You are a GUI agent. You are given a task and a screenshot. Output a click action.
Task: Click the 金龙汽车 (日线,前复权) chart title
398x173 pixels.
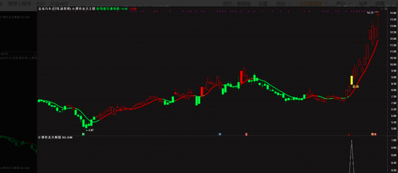[54, 8]
